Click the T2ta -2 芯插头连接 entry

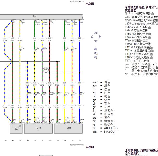pyautogui.click(x=136, y=30)
